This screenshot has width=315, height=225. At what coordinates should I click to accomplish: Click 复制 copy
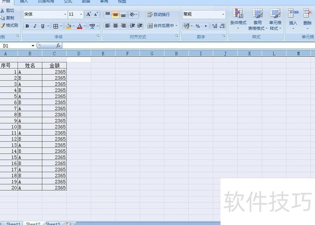click(x=7, y=18)
